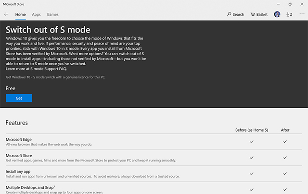Click the Microsoft Edge After checkmark
This screenshot has height=194, width=308.
[x=285, y=141]
